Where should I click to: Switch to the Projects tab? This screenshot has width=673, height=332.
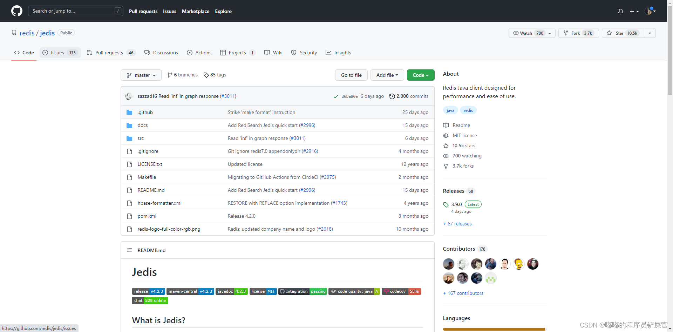238,53
